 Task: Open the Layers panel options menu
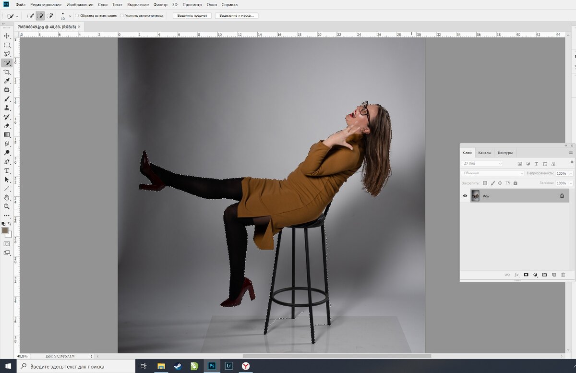click(571, 153)
